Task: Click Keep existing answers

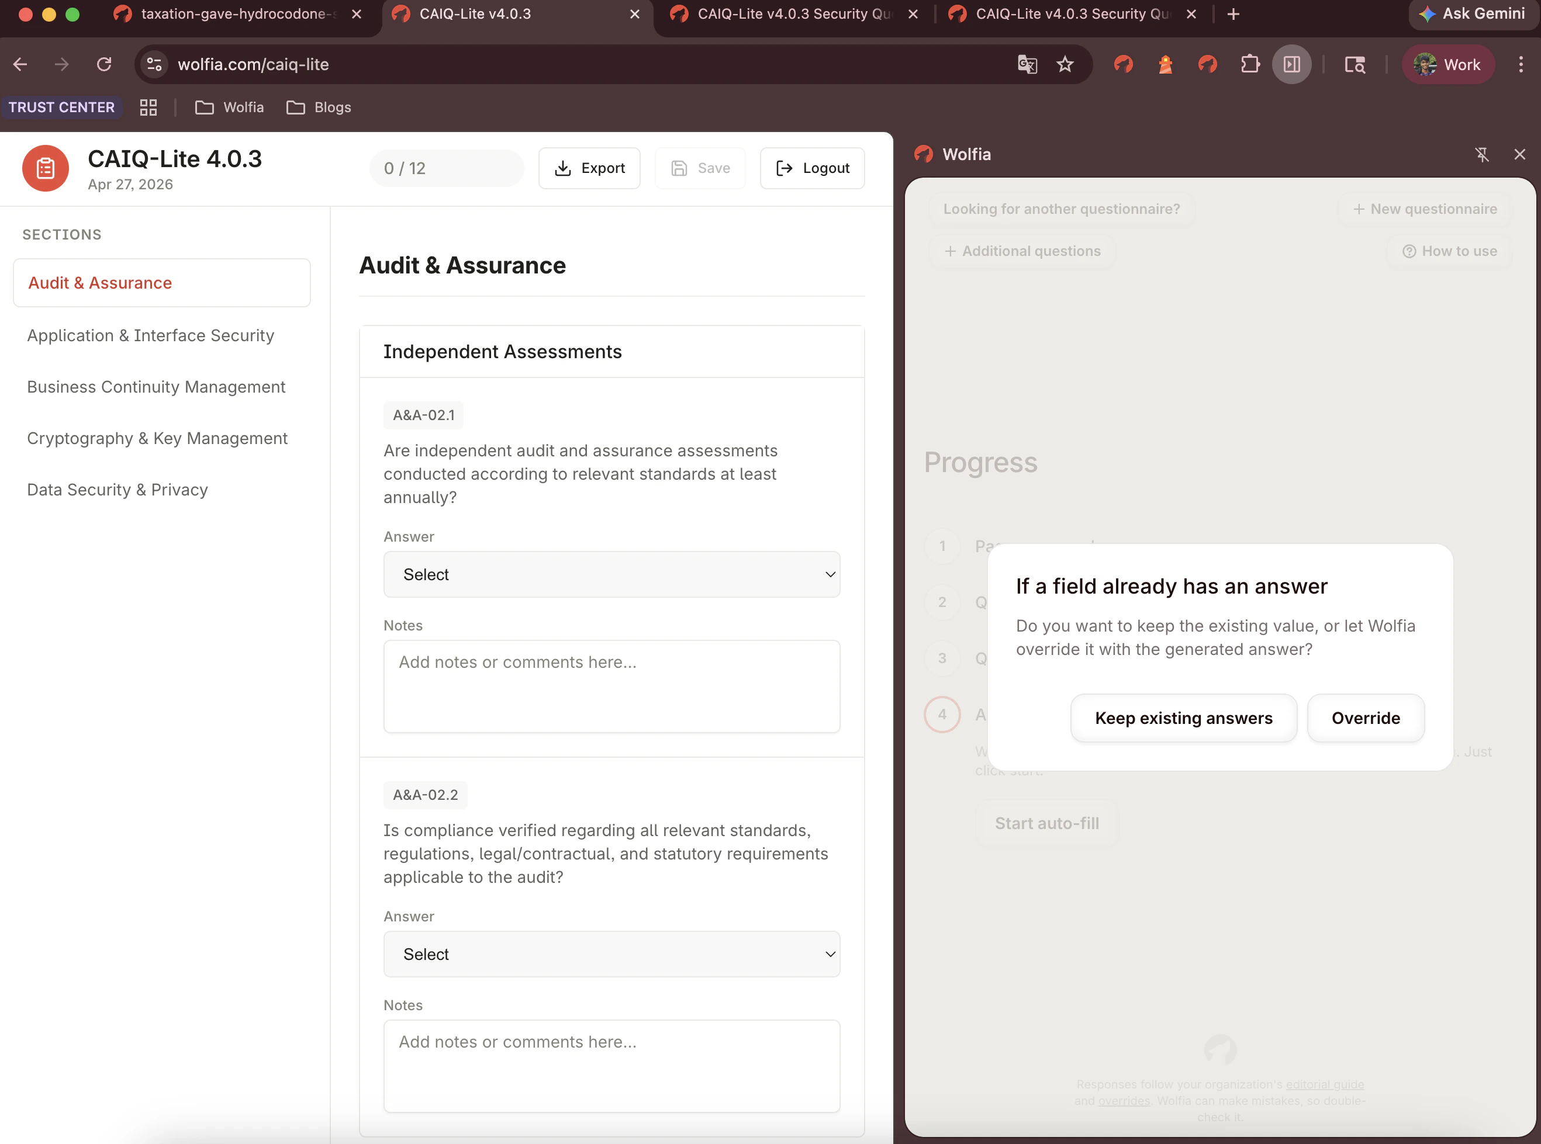Action: [x=1183, y=718]
